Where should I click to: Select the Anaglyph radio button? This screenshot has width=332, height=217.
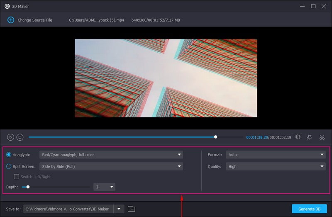point(9,155)
